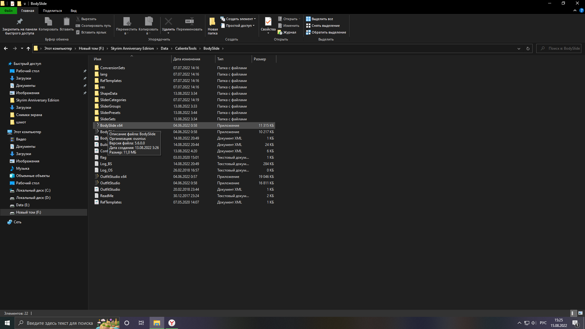Click the BodySlide search field
The width and height of the screenshot is (585, 329).
(x=561, y=48)
